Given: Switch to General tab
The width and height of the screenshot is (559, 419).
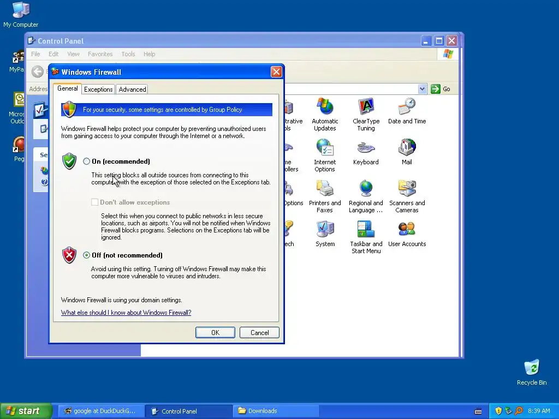Looking at the screenshot, I should [67, 88].
